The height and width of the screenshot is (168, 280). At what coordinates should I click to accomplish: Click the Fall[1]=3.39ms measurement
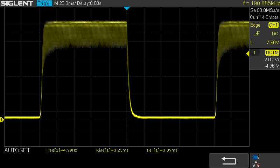point(162,150)
